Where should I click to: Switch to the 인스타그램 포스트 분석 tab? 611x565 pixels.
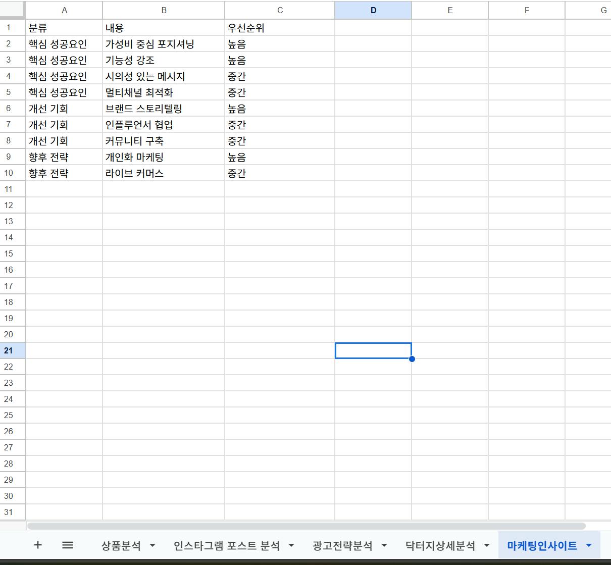click(227, 545)
